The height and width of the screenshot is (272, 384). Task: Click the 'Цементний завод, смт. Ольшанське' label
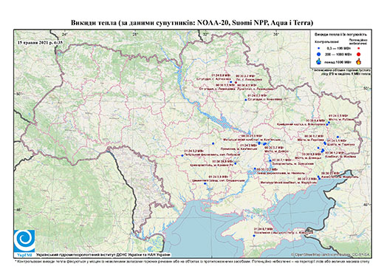[x=218, y=180]
